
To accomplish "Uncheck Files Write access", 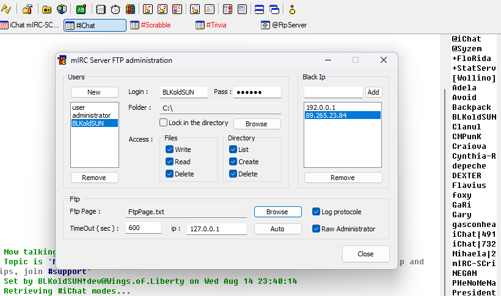I will click(169, 150).
